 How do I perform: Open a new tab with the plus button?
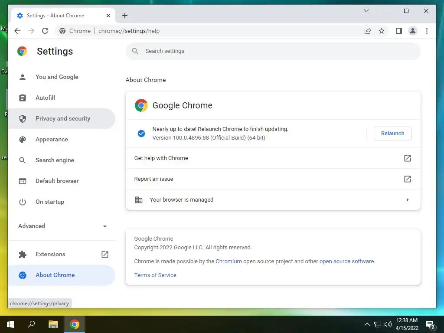(x=125, y=16)
